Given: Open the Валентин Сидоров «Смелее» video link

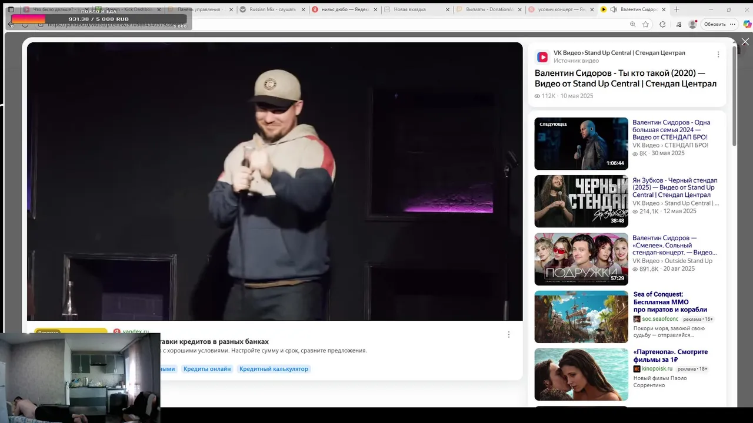Looking at the screenshot, I should click(675, 245).
